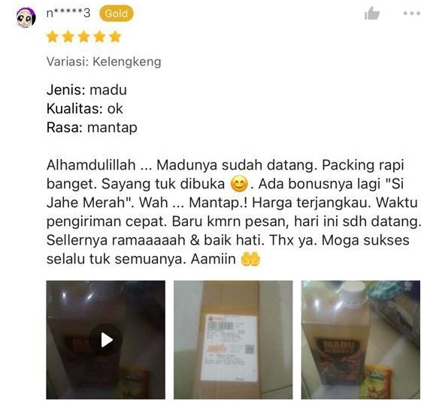Click the smiling face emoji in review
This screenshot has width=433, height=403.
[x=239, y=184]
